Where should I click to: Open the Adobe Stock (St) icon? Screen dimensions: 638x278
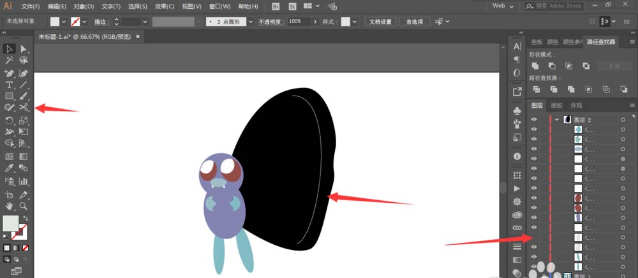pos(292,6)
